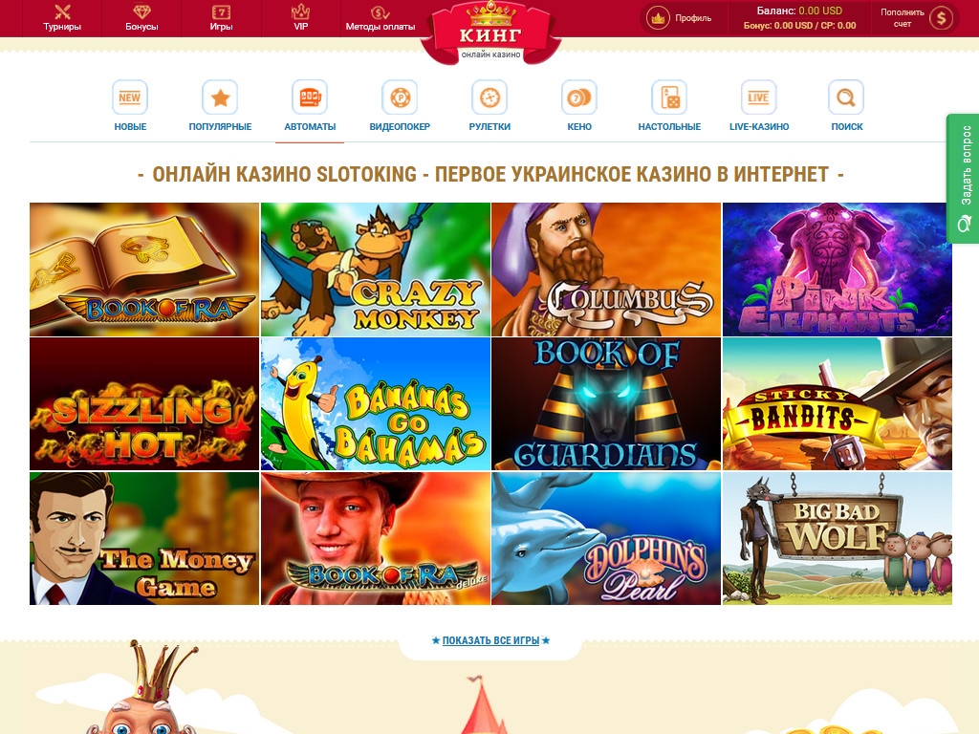
Task: Open Турниры in the top menu
Action: pyautogui.click(x=62, y=18)
